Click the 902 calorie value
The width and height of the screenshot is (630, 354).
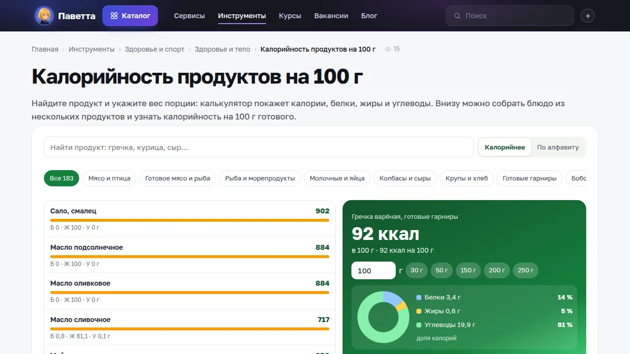pyautogui.click(x=322, y=211)
